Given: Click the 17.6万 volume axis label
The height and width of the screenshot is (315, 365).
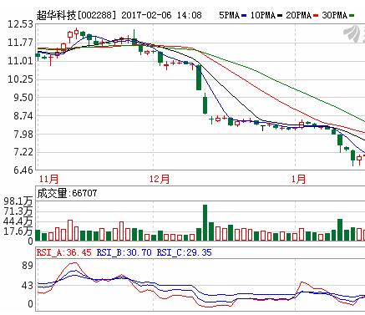Looking at the screenshot, I should [x=18, y=231].
